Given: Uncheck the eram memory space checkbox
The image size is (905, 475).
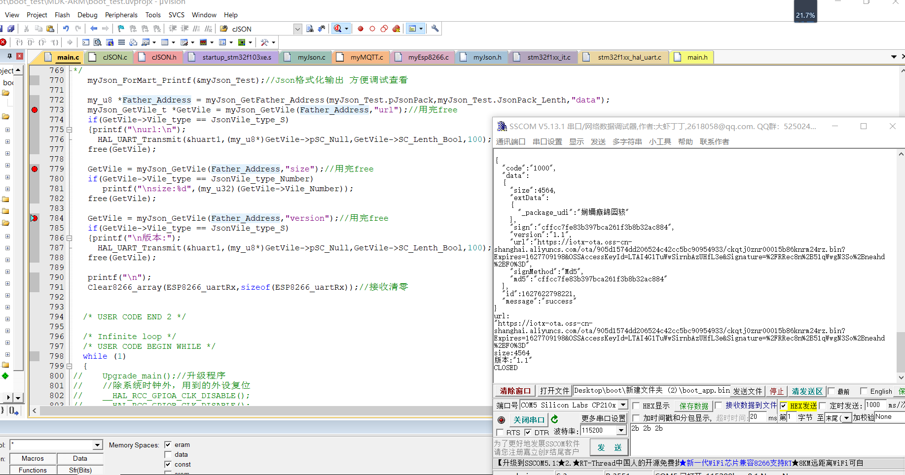Looking at the screenshot, I should coord(168,444).
